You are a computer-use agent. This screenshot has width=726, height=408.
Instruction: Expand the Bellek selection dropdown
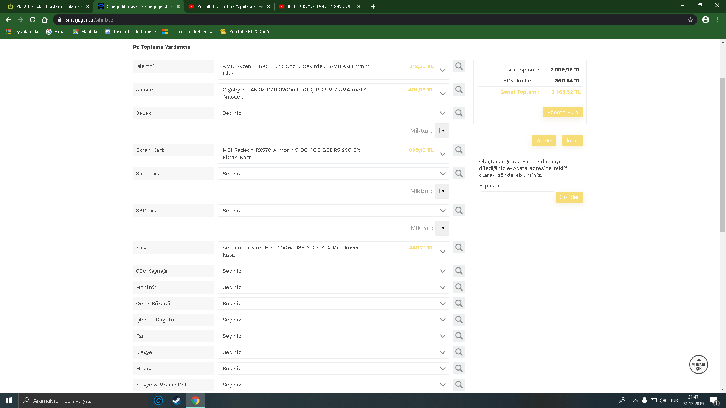[x=333, y=113]
